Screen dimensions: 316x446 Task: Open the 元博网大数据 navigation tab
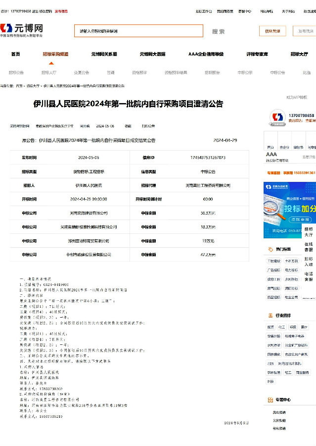pos(152,54)
